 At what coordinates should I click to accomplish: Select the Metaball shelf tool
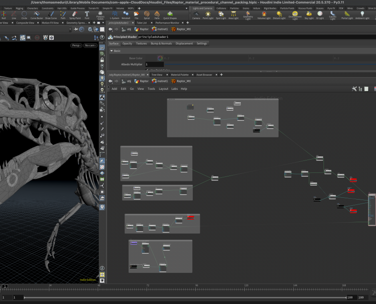click(126, 15)
